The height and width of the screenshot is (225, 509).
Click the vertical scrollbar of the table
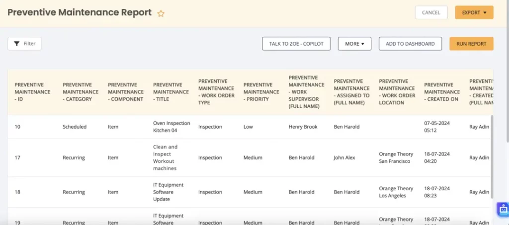(493, 154)
